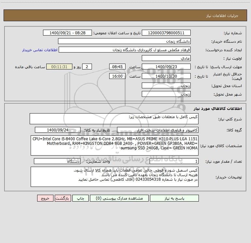The width and height of the screenshot is (251, 243).
Task: Click the بازگشت back button
Action: click(x=63, y=198)
